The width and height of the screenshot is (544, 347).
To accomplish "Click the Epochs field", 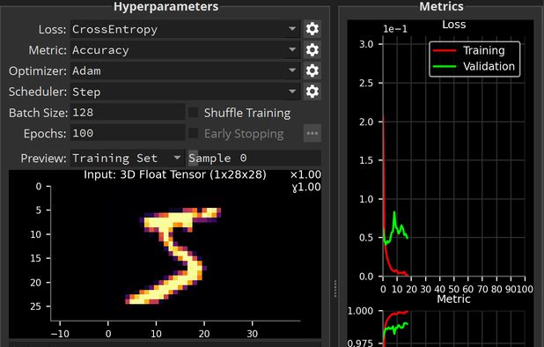I will [x=128, y=133].
